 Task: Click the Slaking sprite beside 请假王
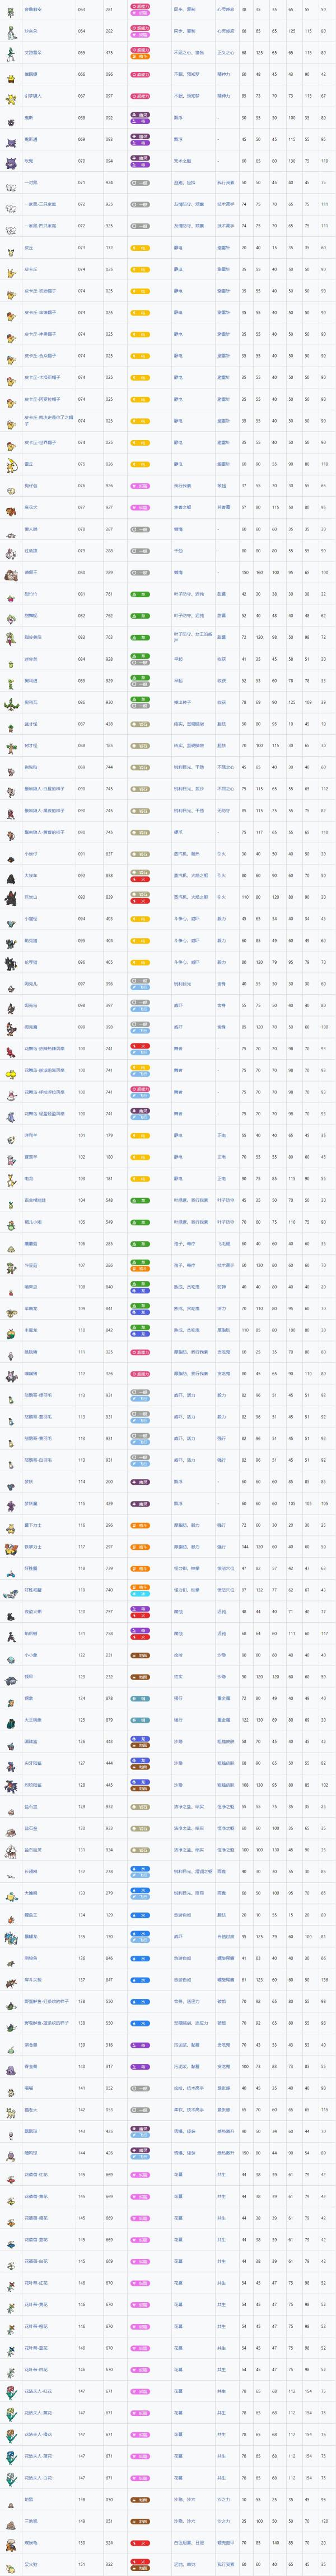pos(11,573)
